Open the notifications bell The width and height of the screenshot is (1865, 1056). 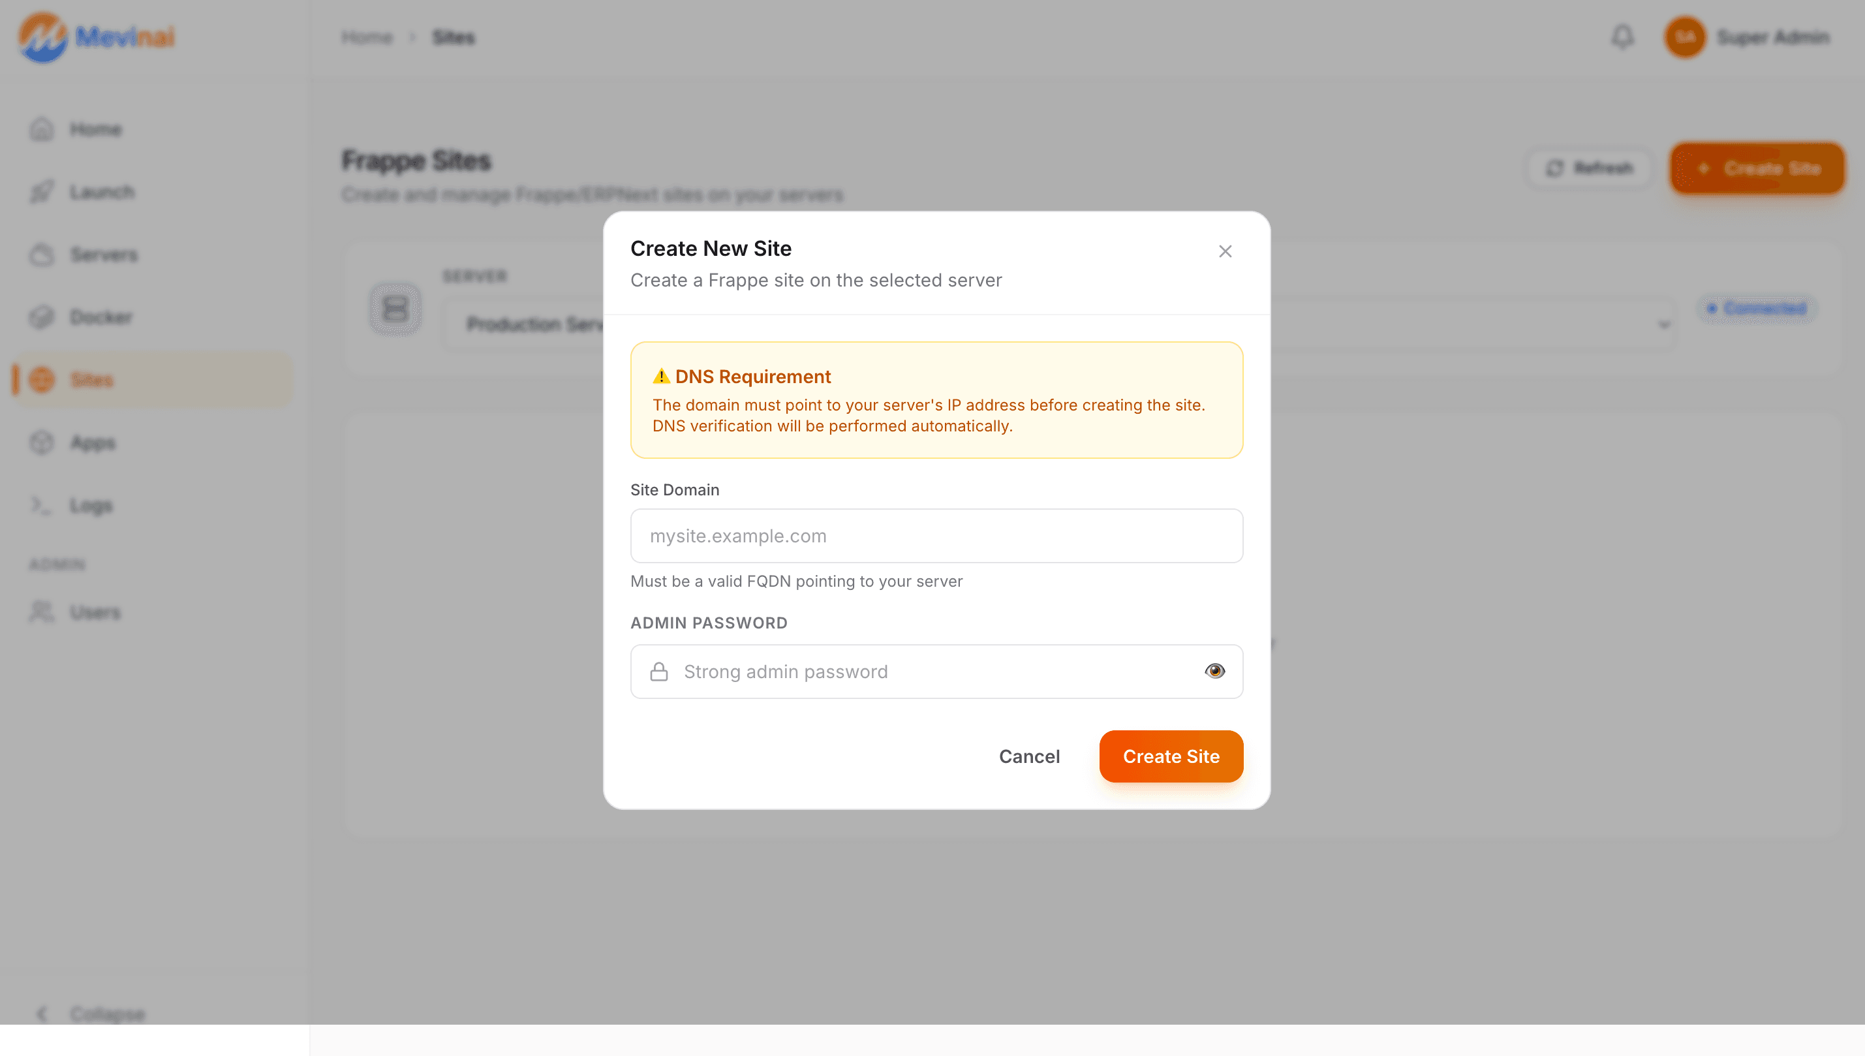1623,37
